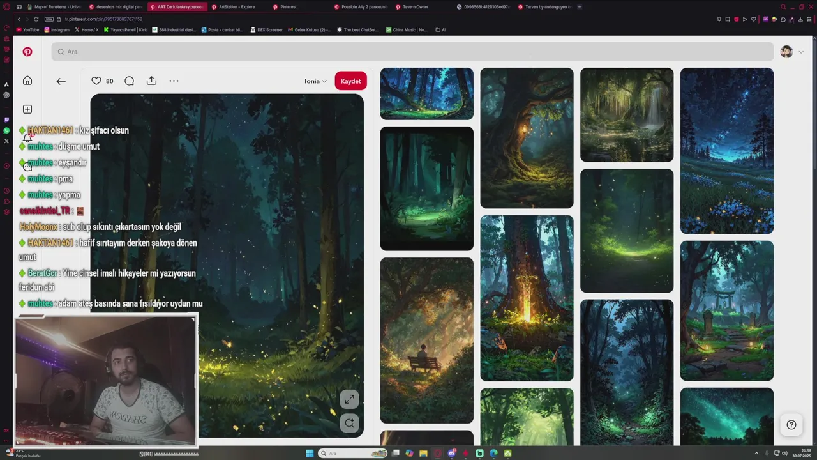Switch to ArtStation - Explore tab

click(237, 7)
